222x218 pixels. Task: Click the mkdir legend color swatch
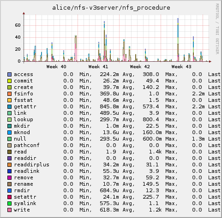pyautogui.click(x=9, y=126)
